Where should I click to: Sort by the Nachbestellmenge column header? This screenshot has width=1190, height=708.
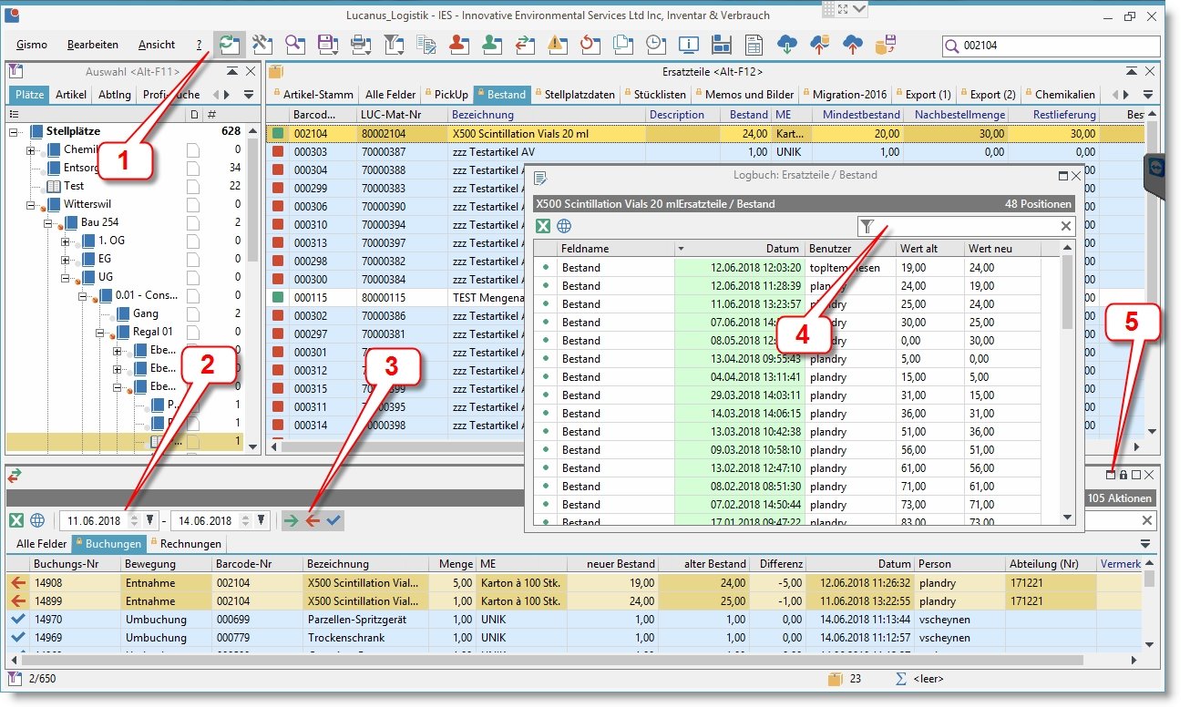[953, 115]
